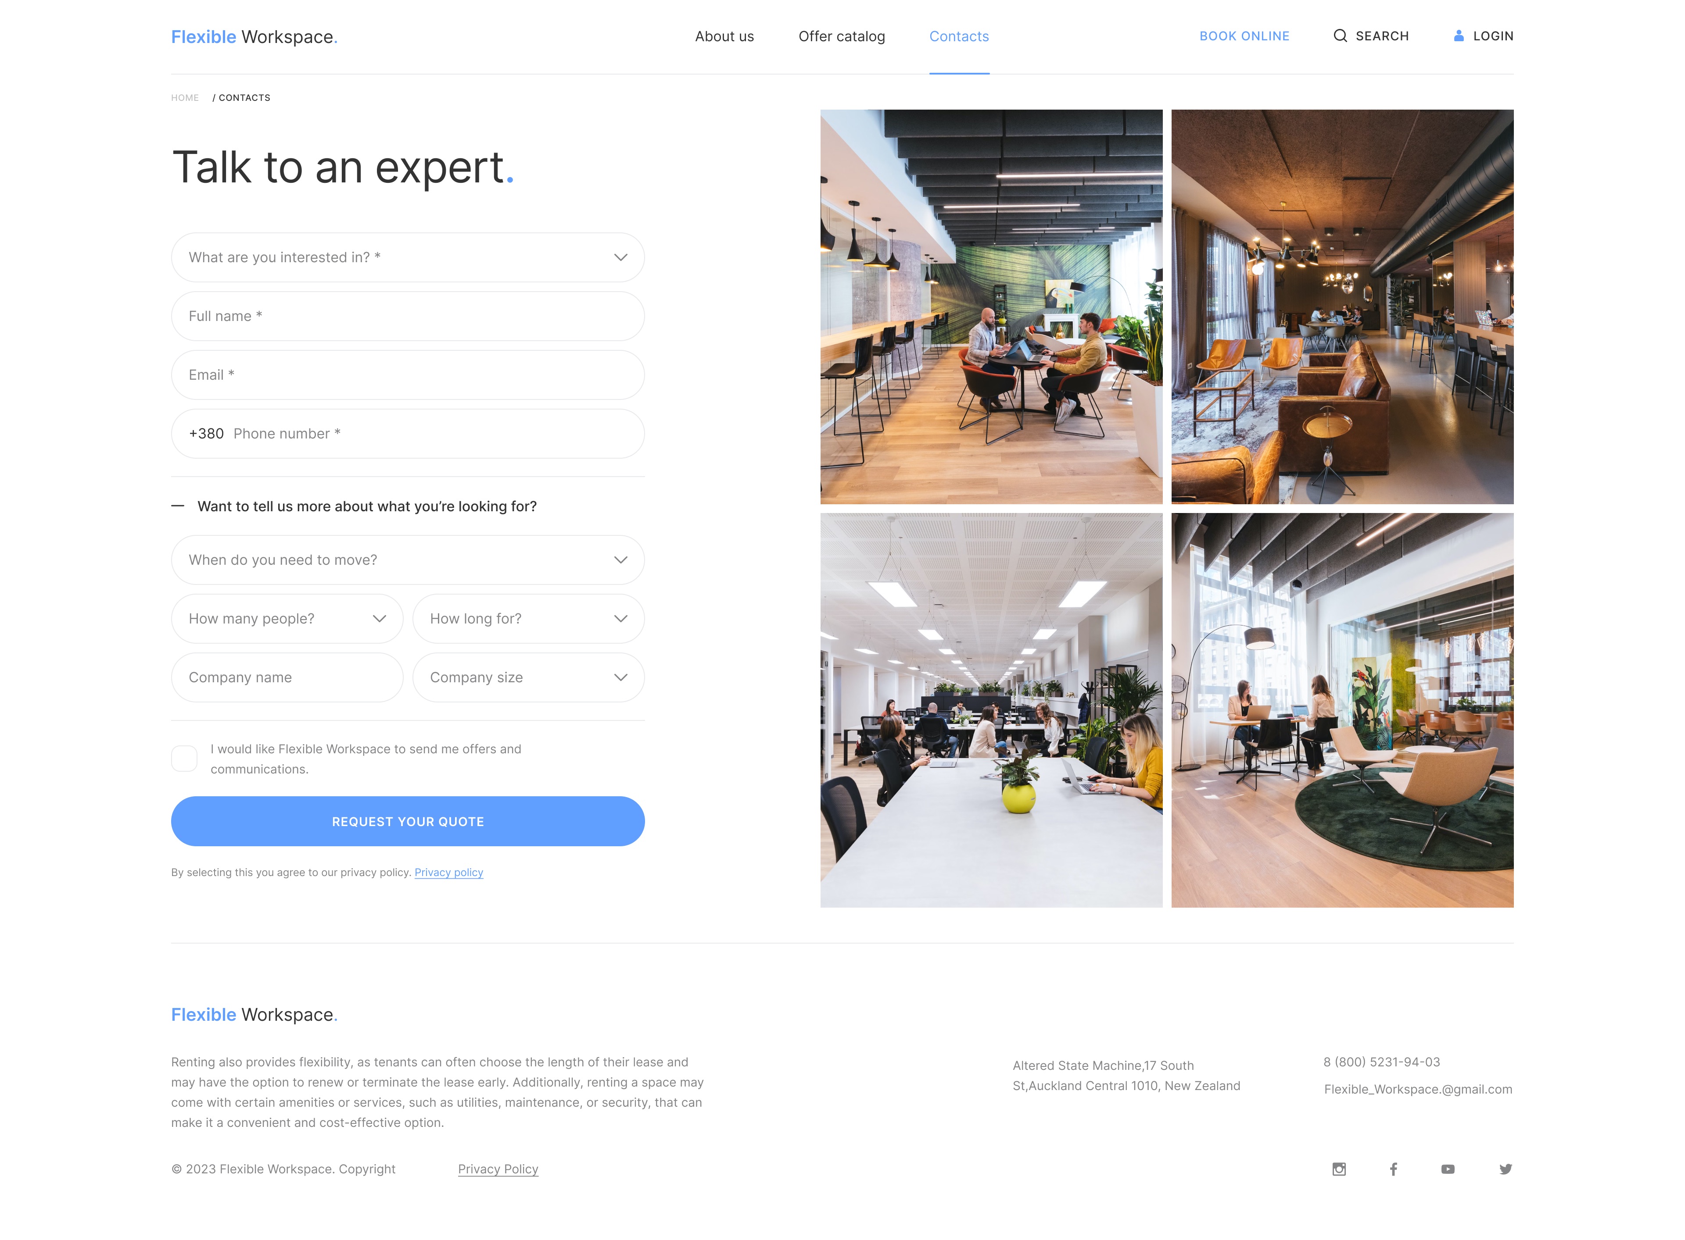Click the minus collapse icon beside inquiry section
The width and height of the screenshot is (1685, 1240).
(179, 506)
